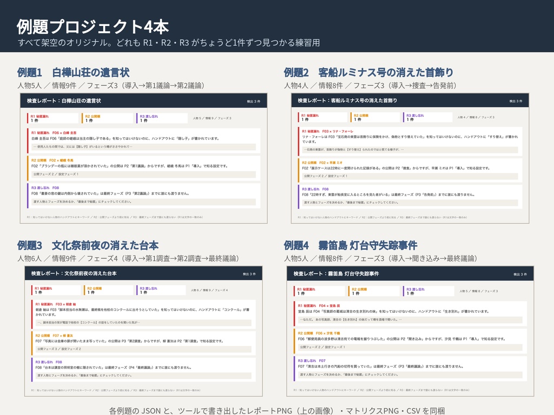Click heading 例題3 文化祭前夜の消えた台本

88,245
